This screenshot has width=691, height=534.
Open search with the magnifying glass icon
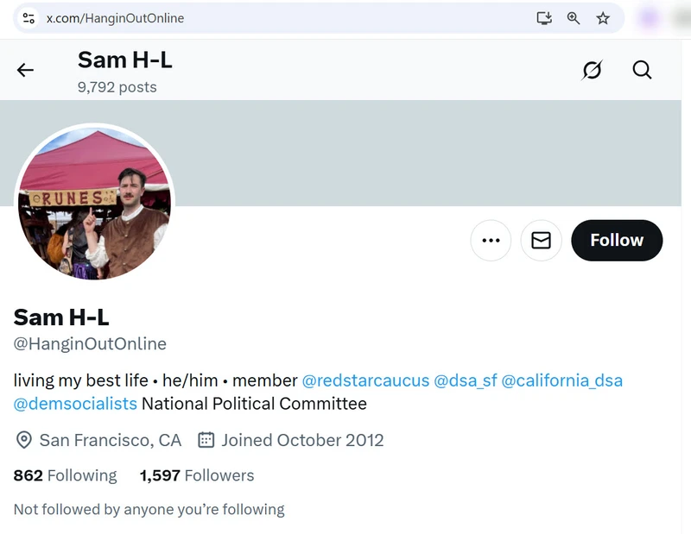coord(642,70)
